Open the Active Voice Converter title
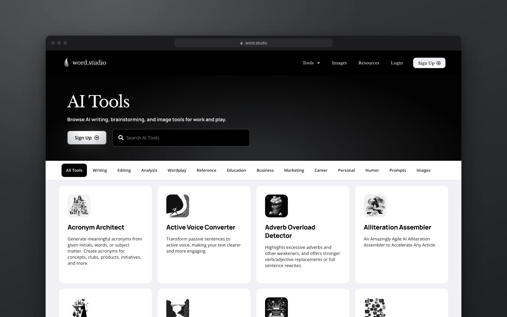 (x=201, y=227)
